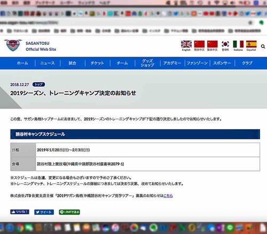Open the 試合 navigation item
267x234 pixels.
pos(73,63)
